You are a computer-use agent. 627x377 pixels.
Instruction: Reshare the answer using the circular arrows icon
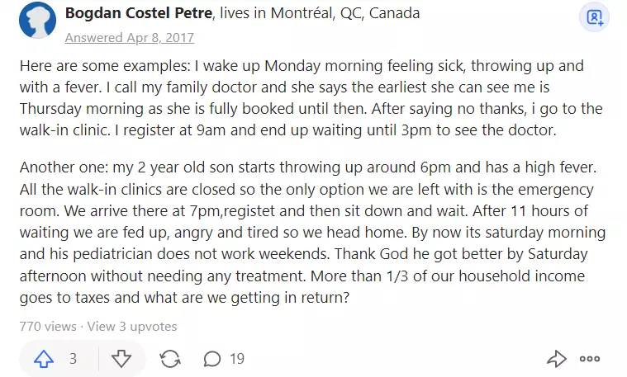[170, 359]
